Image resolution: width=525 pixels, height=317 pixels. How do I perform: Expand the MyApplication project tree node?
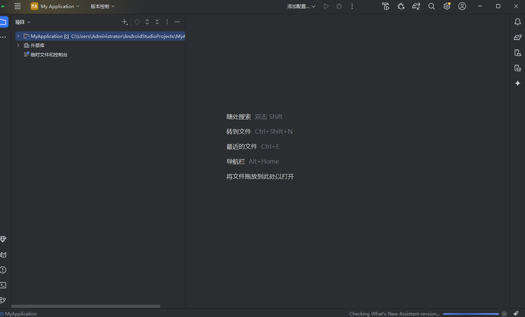18,36
